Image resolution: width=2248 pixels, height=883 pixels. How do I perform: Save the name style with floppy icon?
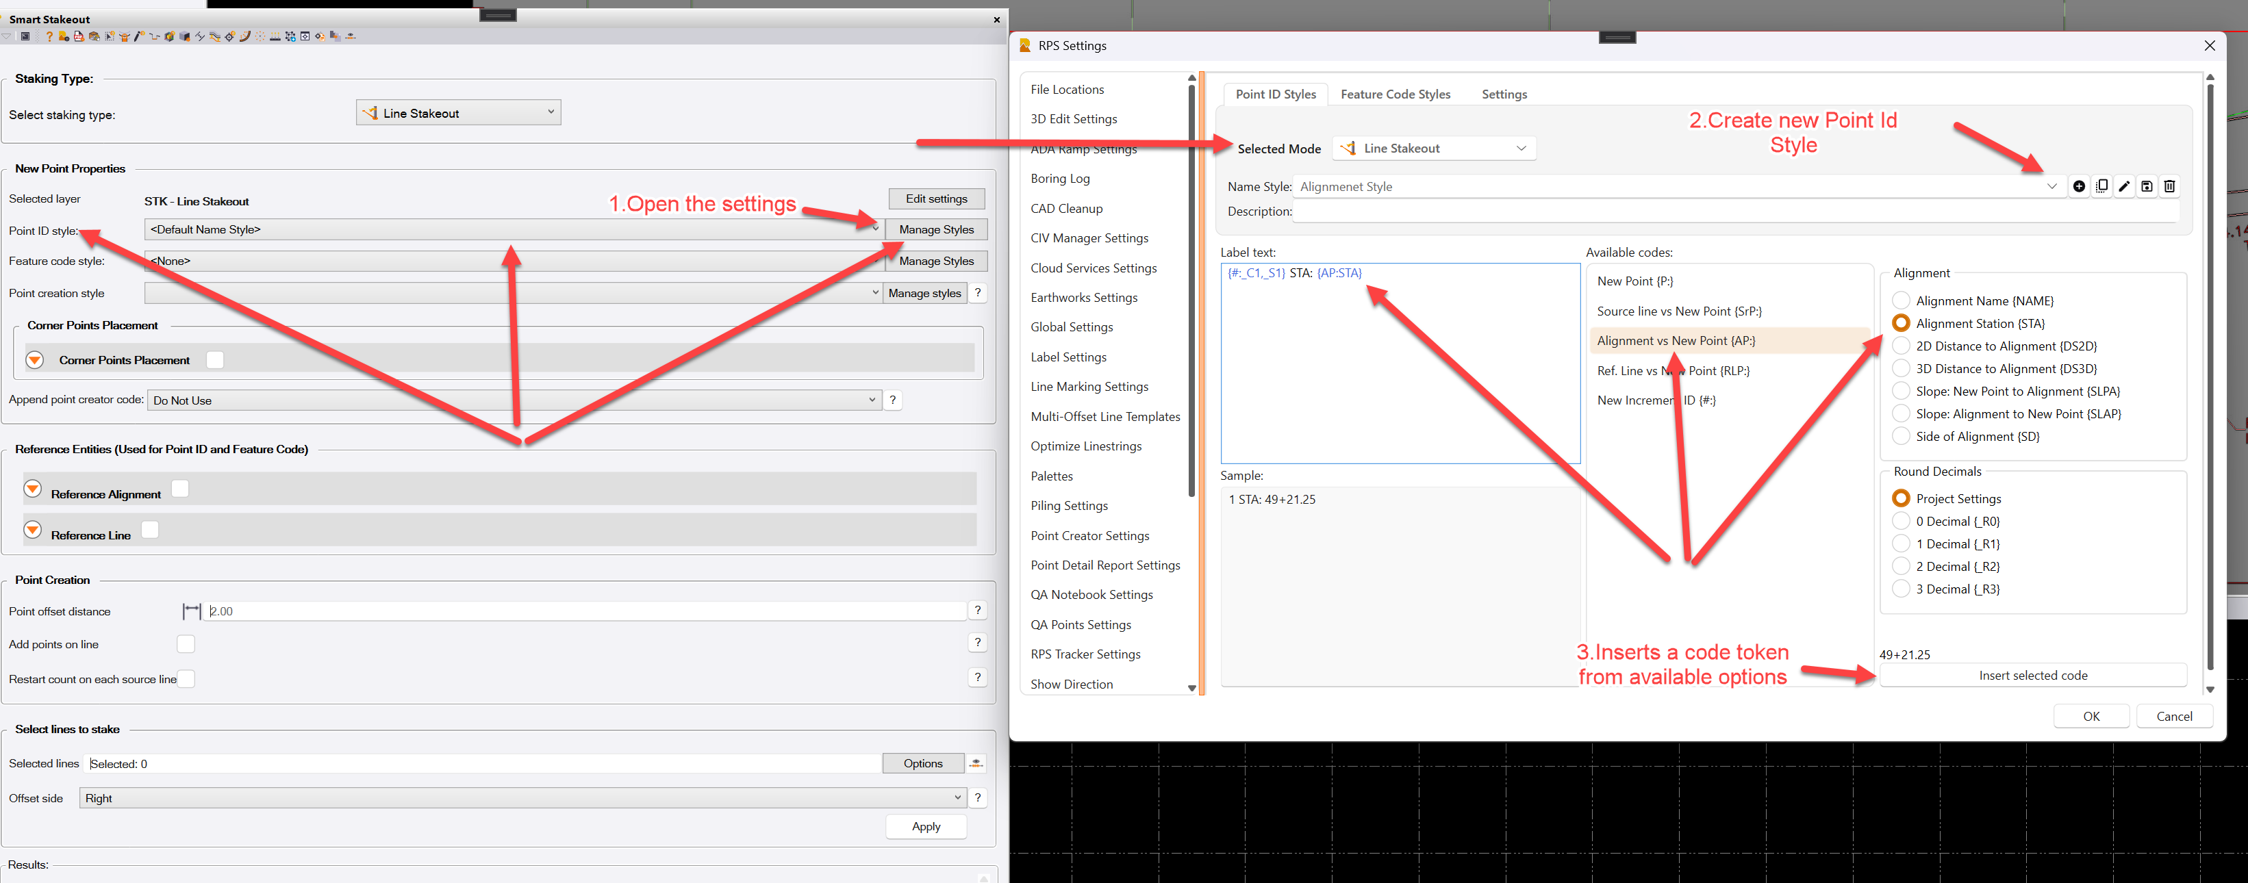(x=2147, y=186)
